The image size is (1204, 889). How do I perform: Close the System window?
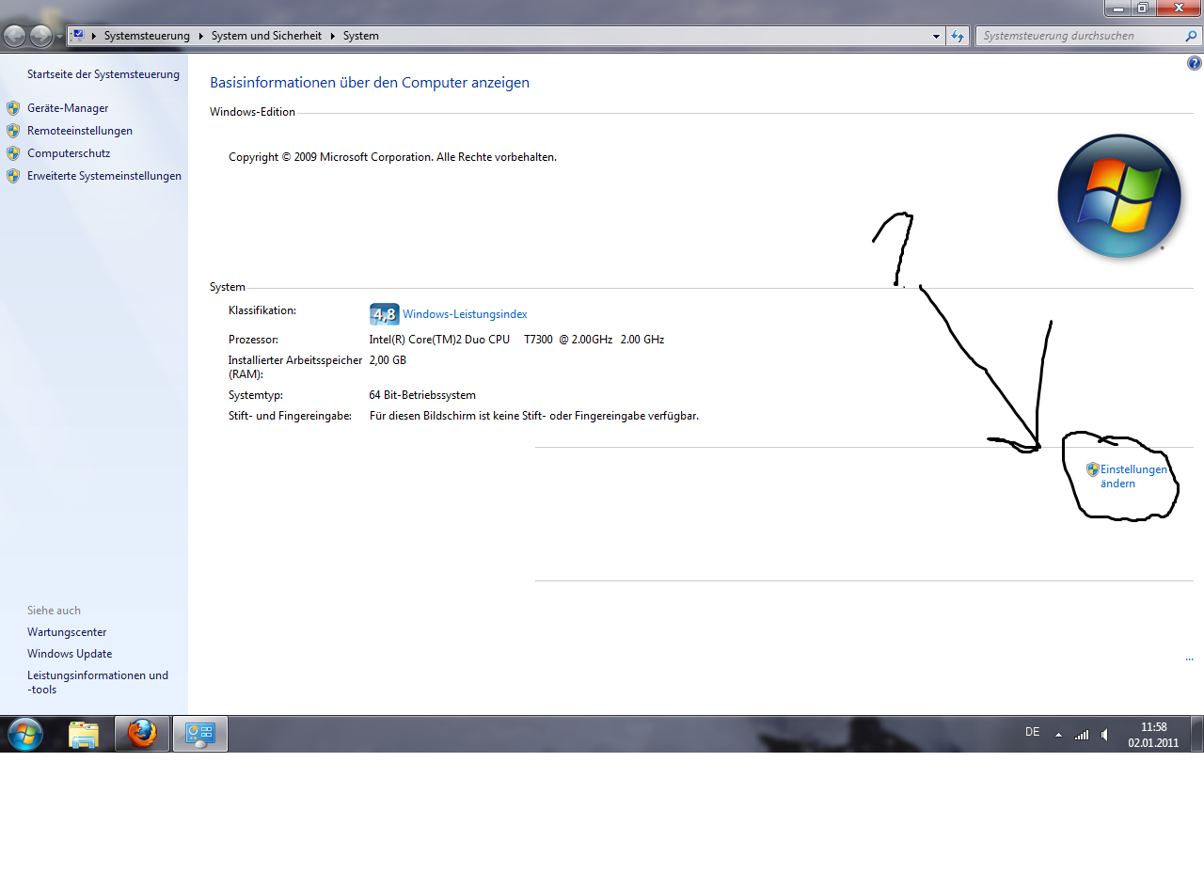(1178, 8)
